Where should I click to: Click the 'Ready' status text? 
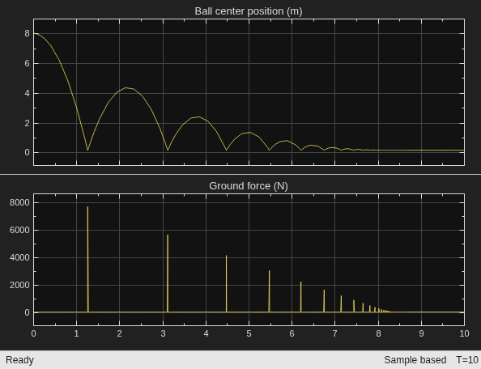pyautogui.click(x=19, y=360)
